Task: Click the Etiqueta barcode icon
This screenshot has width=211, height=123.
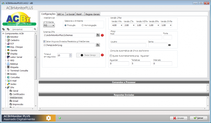Action: tap(8, 67)
